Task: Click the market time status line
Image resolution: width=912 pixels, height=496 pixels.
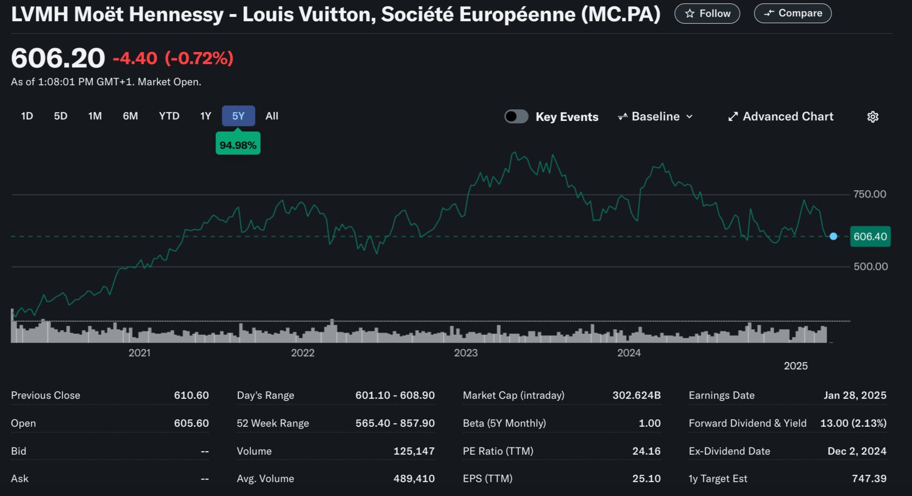Action: (x=106, y=82)
